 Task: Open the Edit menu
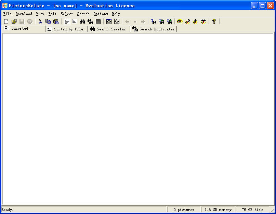point(52,14)
